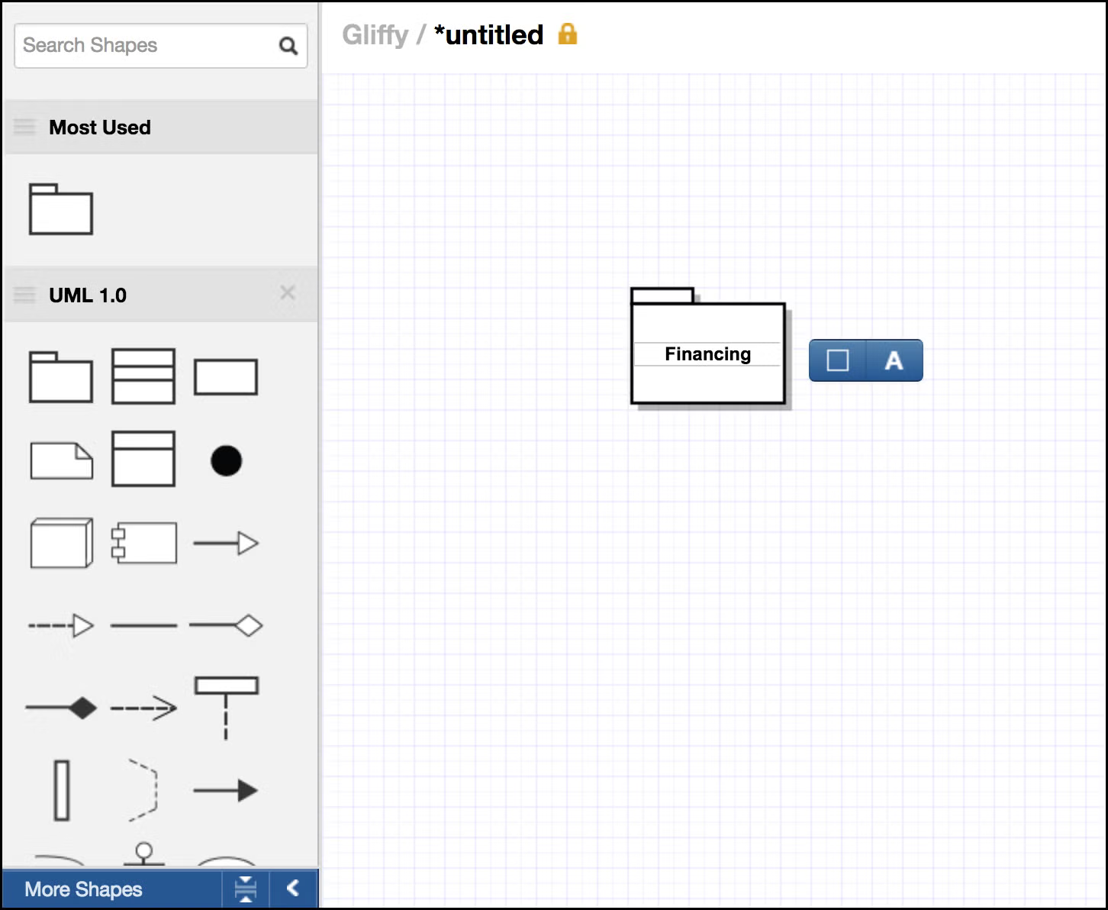
Task: Click the Gliffy breadcrumb link
Action: (x=375, y=35)
